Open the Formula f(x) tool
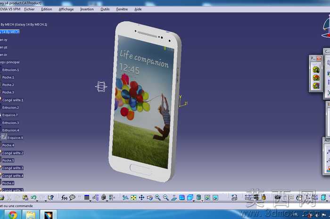 (x=64, y=197)
